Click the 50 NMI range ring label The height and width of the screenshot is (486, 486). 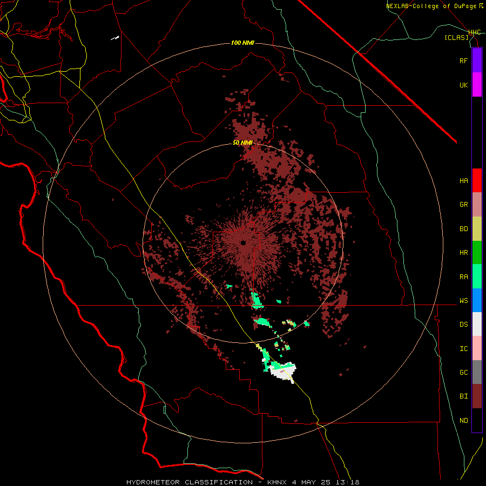(242, 143)
